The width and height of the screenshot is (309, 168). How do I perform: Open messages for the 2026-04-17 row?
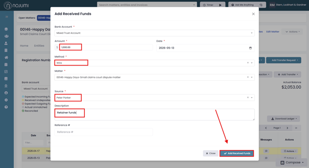(266, 151)
